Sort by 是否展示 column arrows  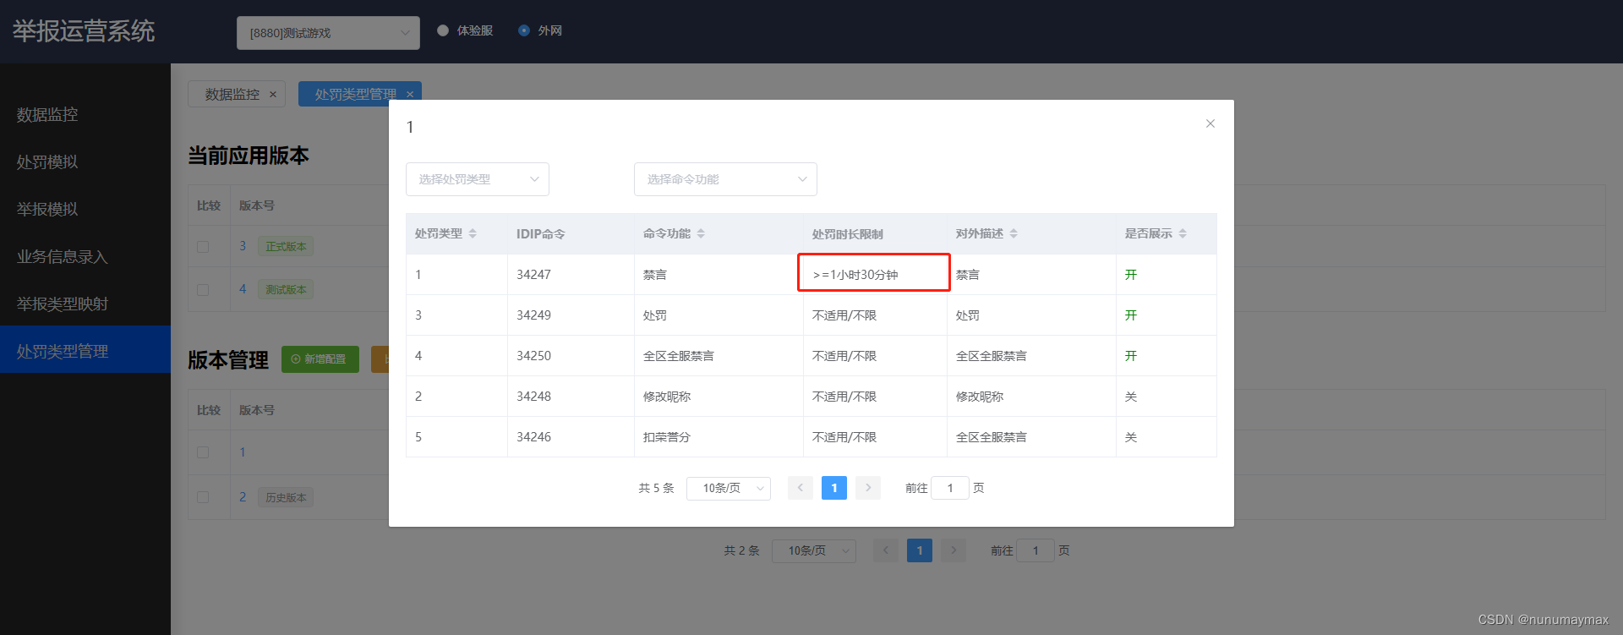click(1183, 233)
